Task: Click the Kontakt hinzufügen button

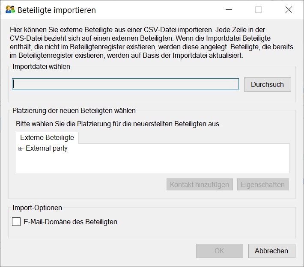Action: [200, 185]
